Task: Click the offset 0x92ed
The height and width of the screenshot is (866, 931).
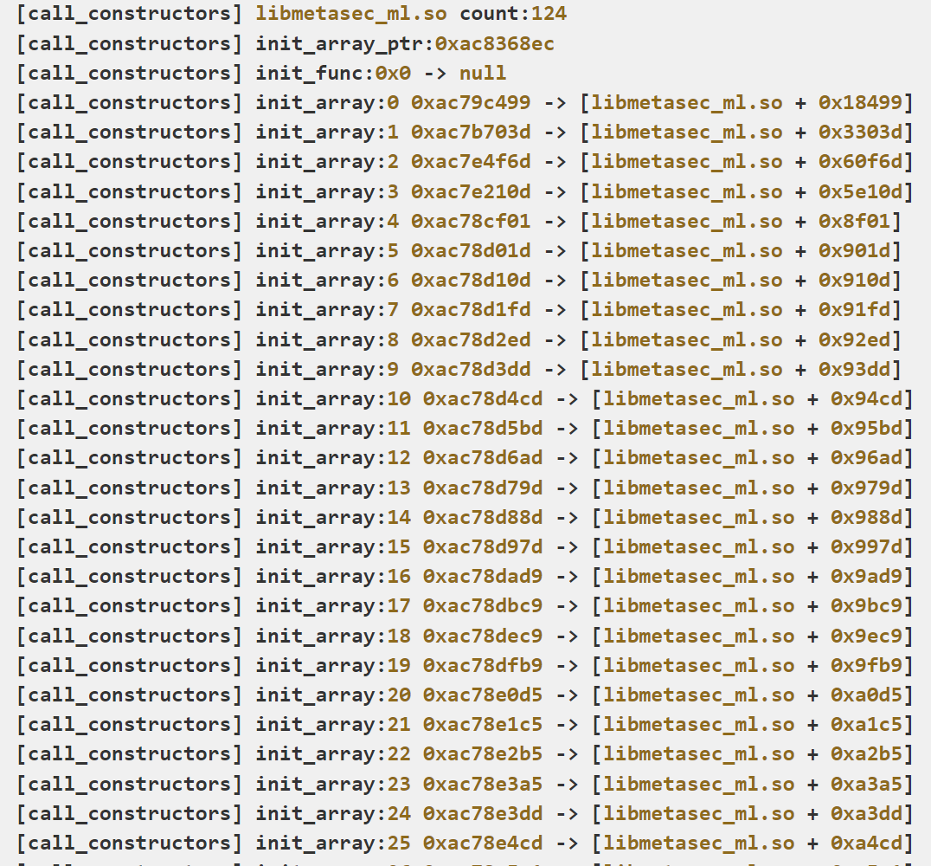Action: [x=854, y=339]
